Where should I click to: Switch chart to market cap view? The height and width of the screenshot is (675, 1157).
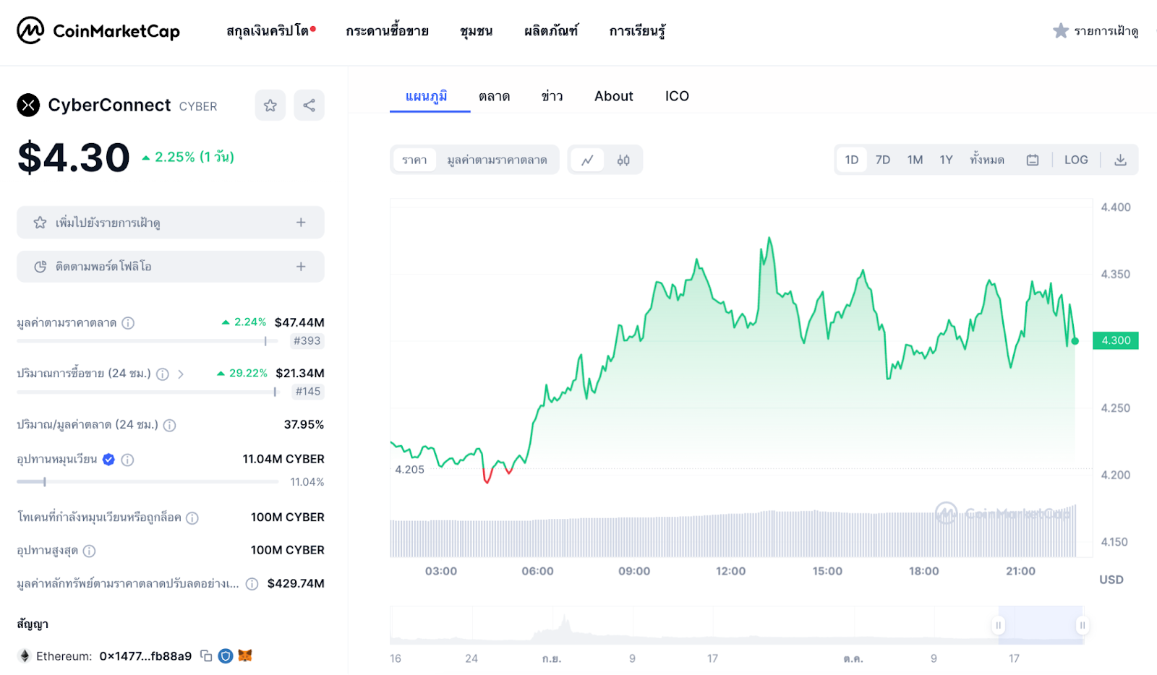point(497,160)
